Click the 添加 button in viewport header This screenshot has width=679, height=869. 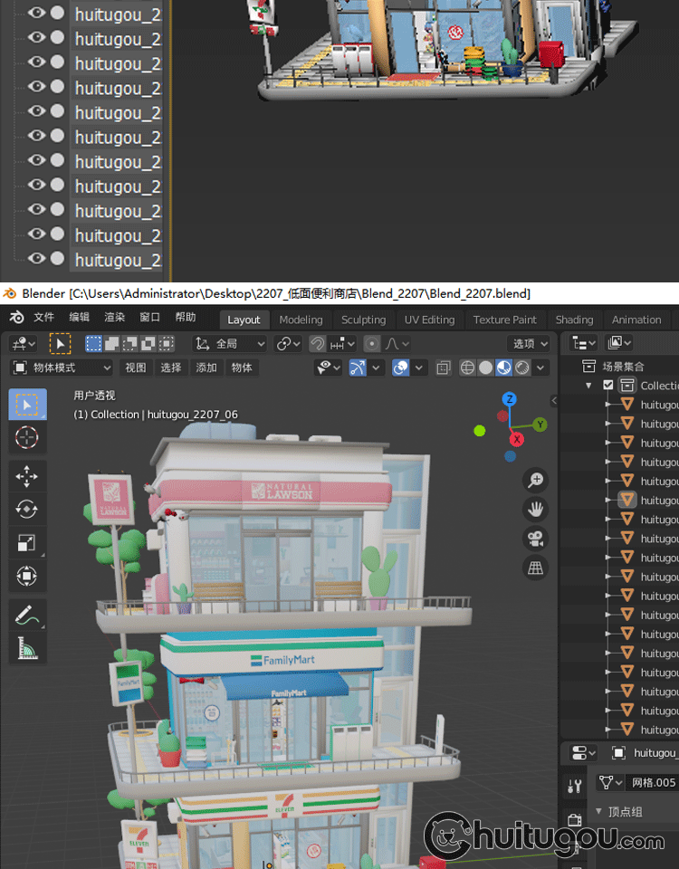pyautogui.click(x=206, y=368)
